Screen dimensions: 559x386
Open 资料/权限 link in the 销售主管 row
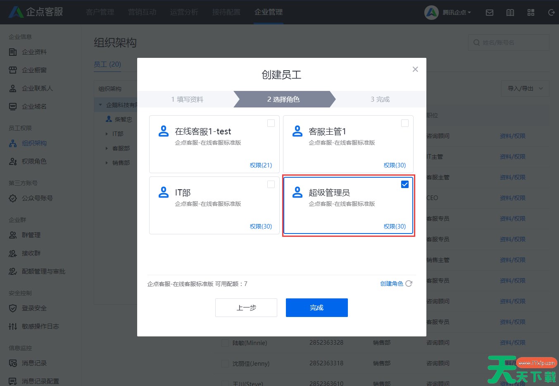click(x=513, y=260)
